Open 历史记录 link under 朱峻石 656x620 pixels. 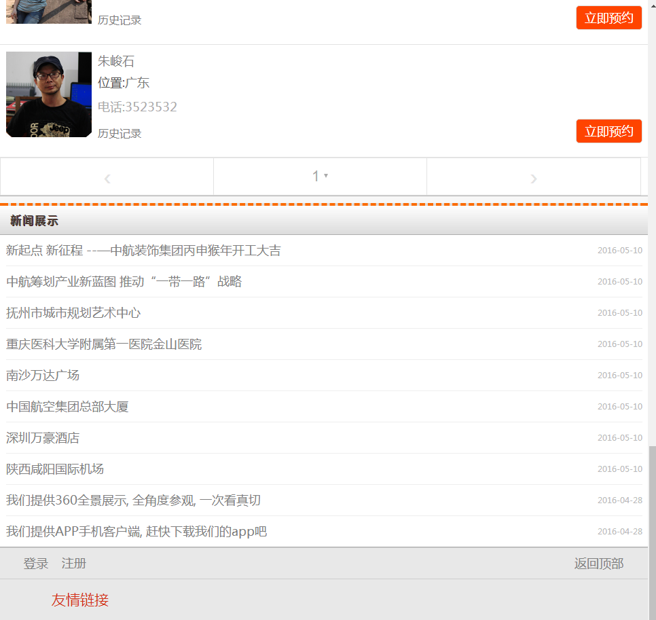tap(120, 134)
